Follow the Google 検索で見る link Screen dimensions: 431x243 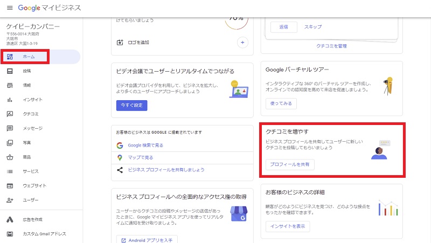(x=145, y=145)
